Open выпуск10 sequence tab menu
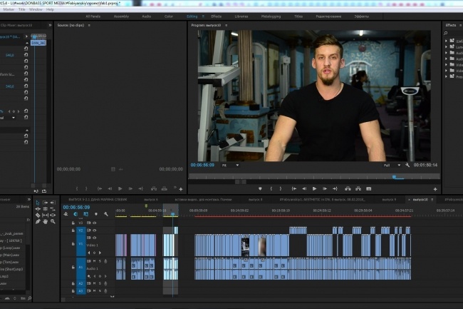Viewport: 463px width, 309px height. tap(432, 200)
